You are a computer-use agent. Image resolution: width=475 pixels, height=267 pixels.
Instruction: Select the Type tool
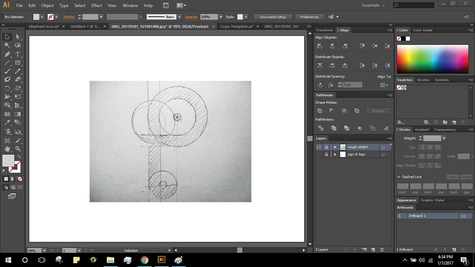point(18,54)
